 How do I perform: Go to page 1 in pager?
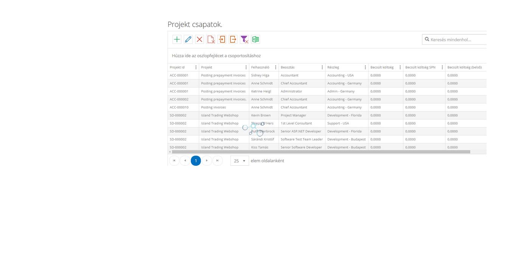tap(196, 161)
